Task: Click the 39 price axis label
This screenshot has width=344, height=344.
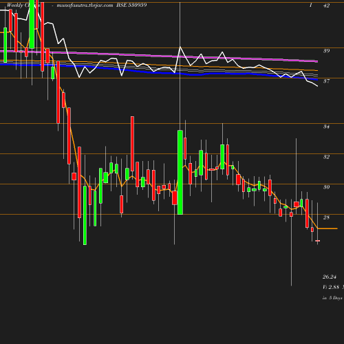Action: pyautogui.click(x=326, y=51)
